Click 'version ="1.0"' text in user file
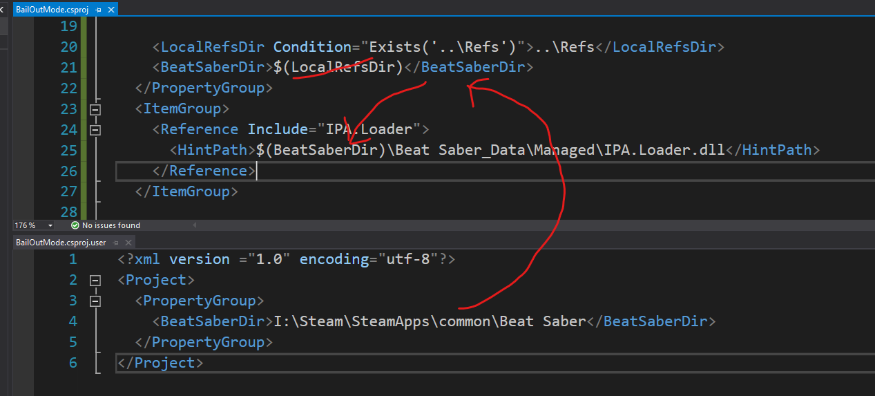 (230, 259)
